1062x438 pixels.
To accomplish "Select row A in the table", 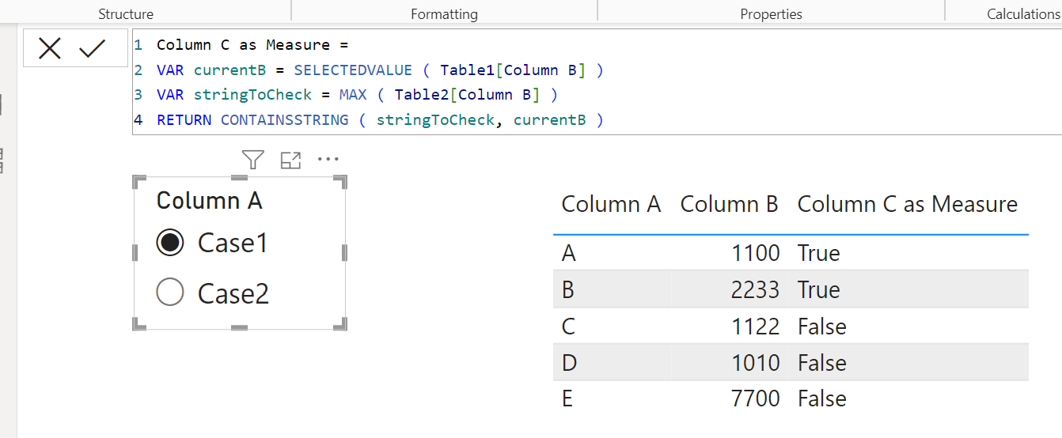I will (791, 253).
